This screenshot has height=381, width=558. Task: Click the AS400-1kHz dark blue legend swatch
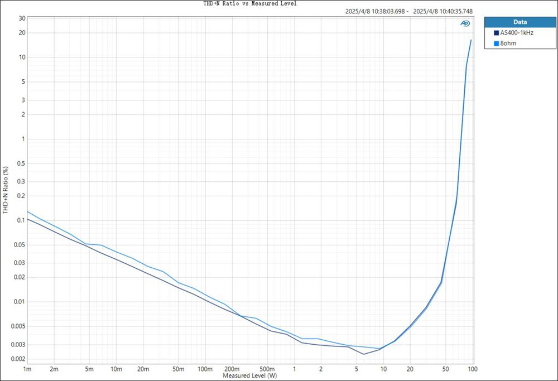pos(496,33)
